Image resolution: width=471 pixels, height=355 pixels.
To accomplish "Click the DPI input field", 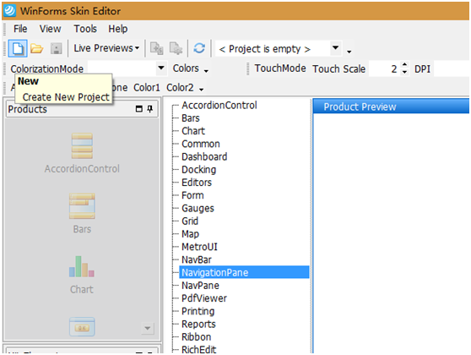I will click(452, 69).
